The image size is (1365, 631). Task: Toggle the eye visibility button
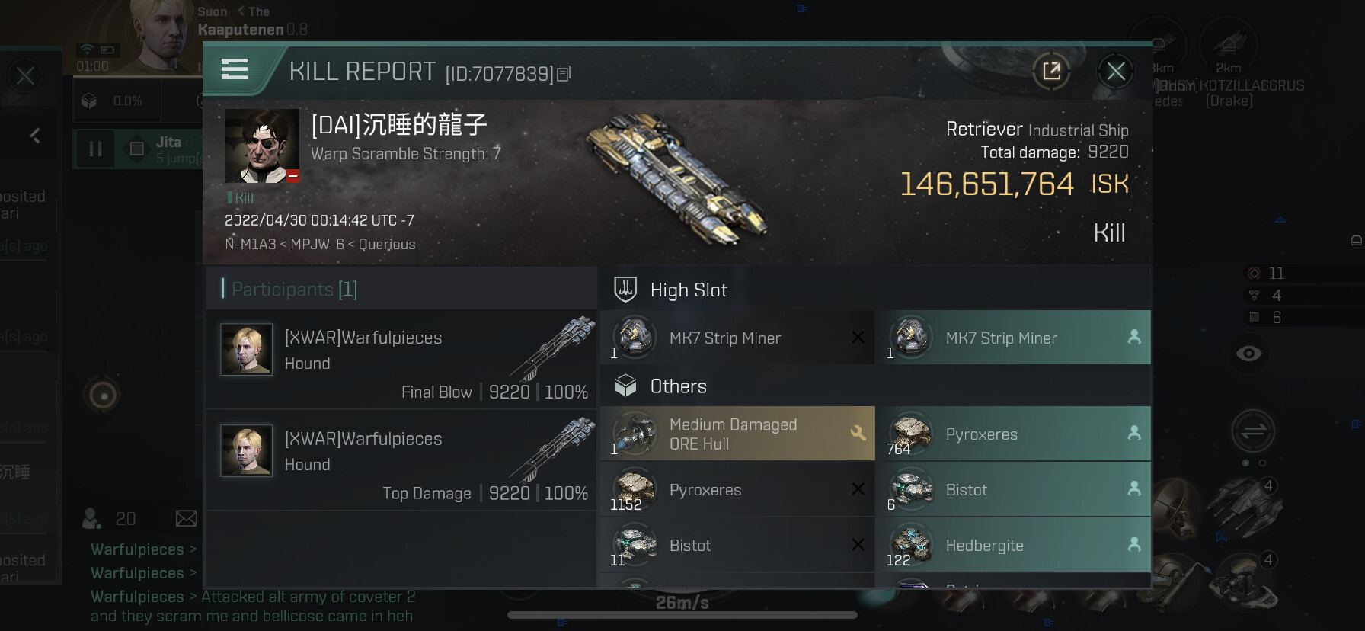pos(1248,354)
